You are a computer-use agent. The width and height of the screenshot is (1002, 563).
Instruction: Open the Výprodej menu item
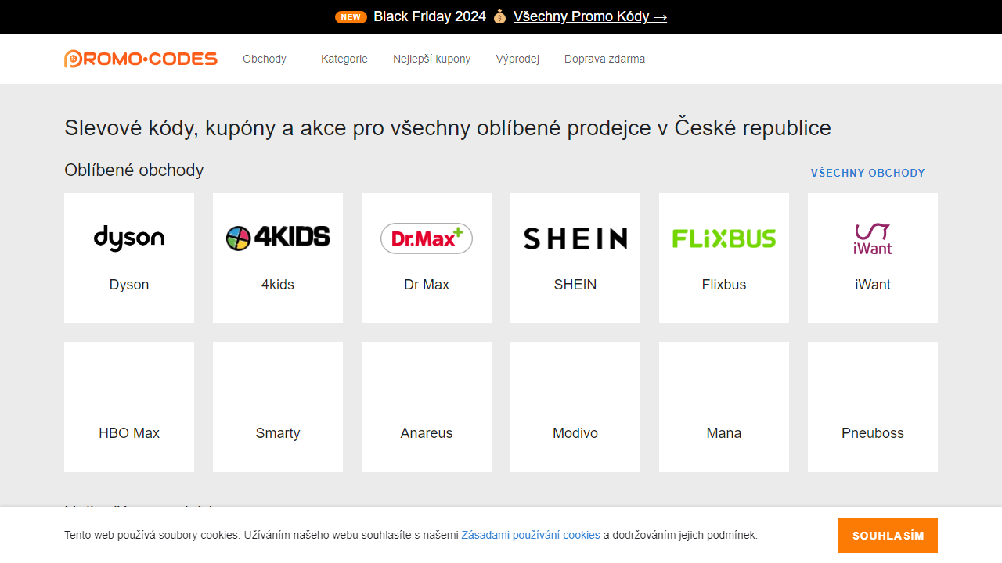(x=517, y=59)
